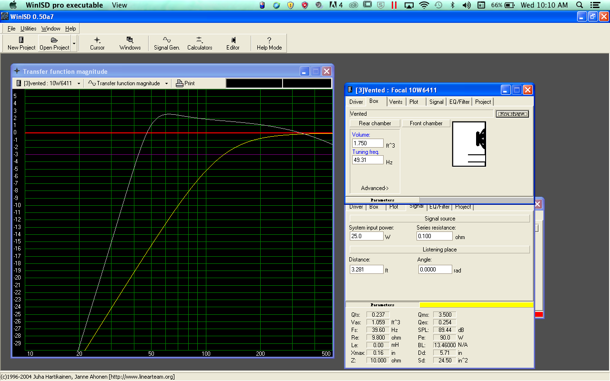610x381 pixels.
Task: Switch to Driver tab in Focal 10W6411 window
Action: 356,102
